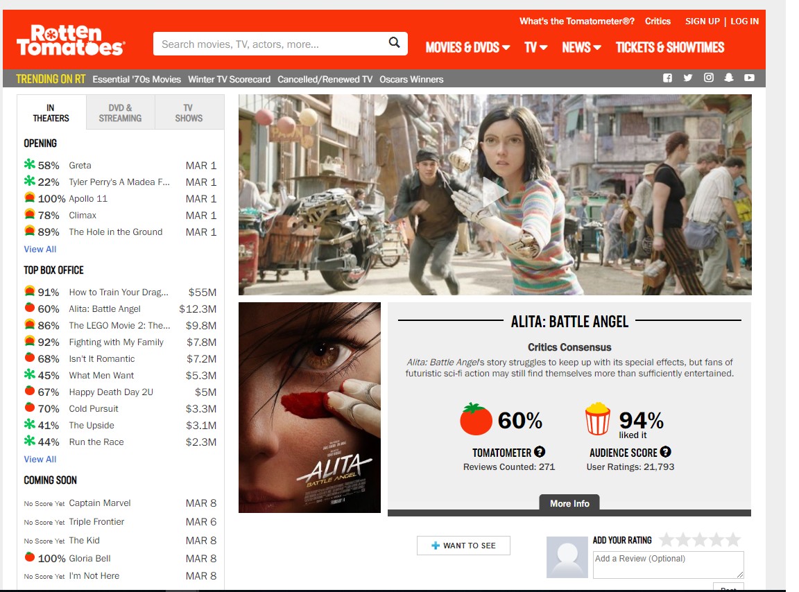This screenshot has width=799, height=592.
Task: Click the search magnifier icon
Action: point(395,43)
